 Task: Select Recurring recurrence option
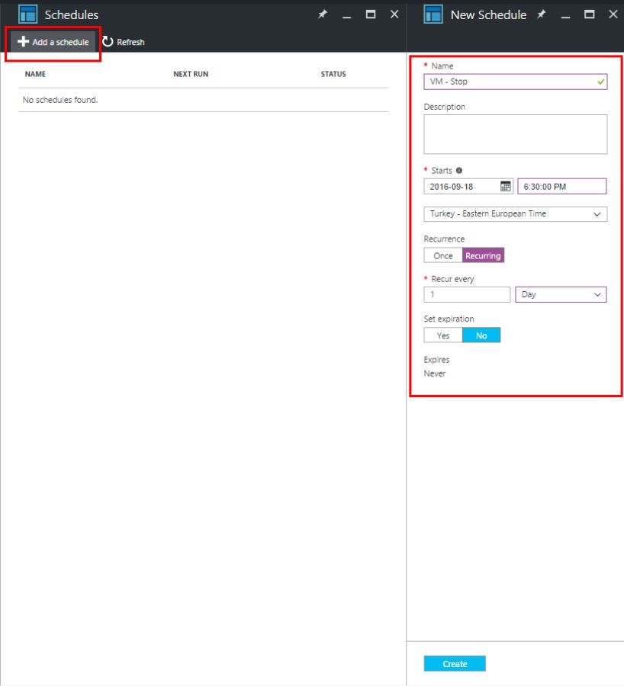click(483, 255)
